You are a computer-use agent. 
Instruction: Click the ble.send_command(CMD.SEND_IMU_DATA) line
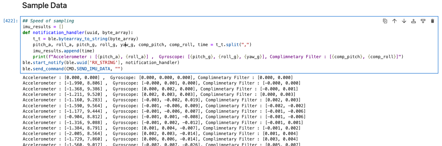click(73, 68)
